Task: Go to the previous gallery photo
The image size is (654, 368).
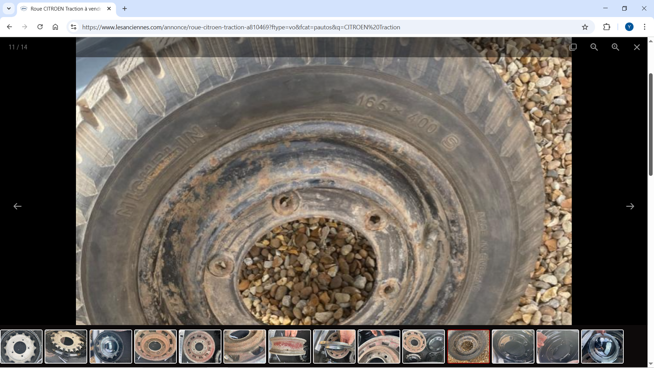Action: (17, 206)
